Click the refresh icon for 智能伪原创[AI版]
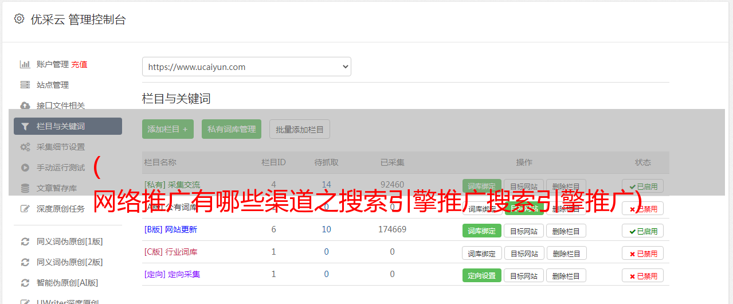This screenshot has height=304, width=733. tap(25, 283)
